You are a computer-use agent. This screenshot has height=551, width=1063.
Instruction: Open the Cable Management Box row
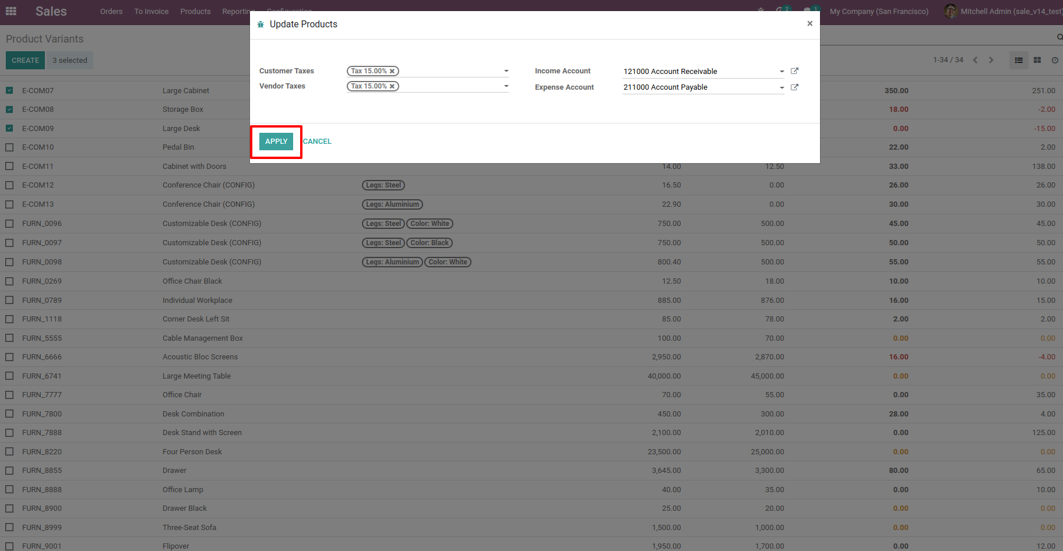(531, 338)
